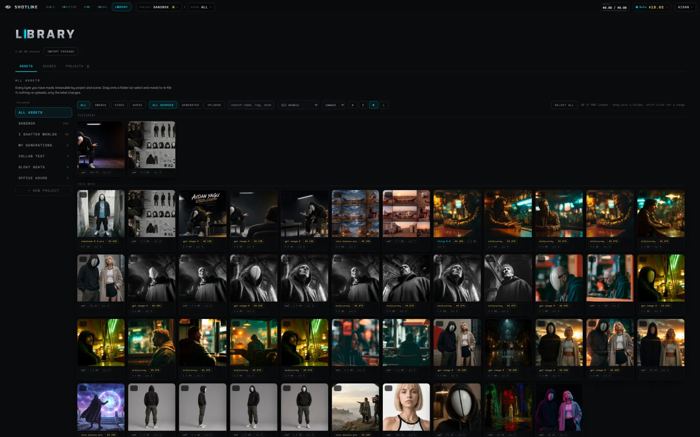
Task: Toggle the UPLOADS source filter
Action: 214,105
